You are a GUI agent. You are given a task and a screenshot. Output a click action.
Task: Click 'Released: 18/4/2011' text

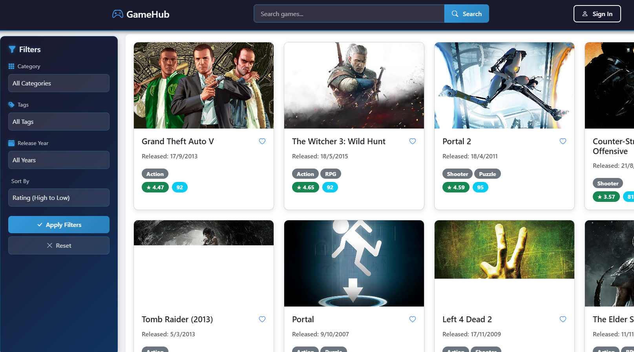(470, 156)
